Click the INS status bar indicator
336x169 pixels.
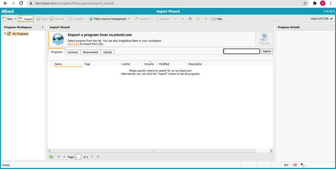[x=286, y=165]
